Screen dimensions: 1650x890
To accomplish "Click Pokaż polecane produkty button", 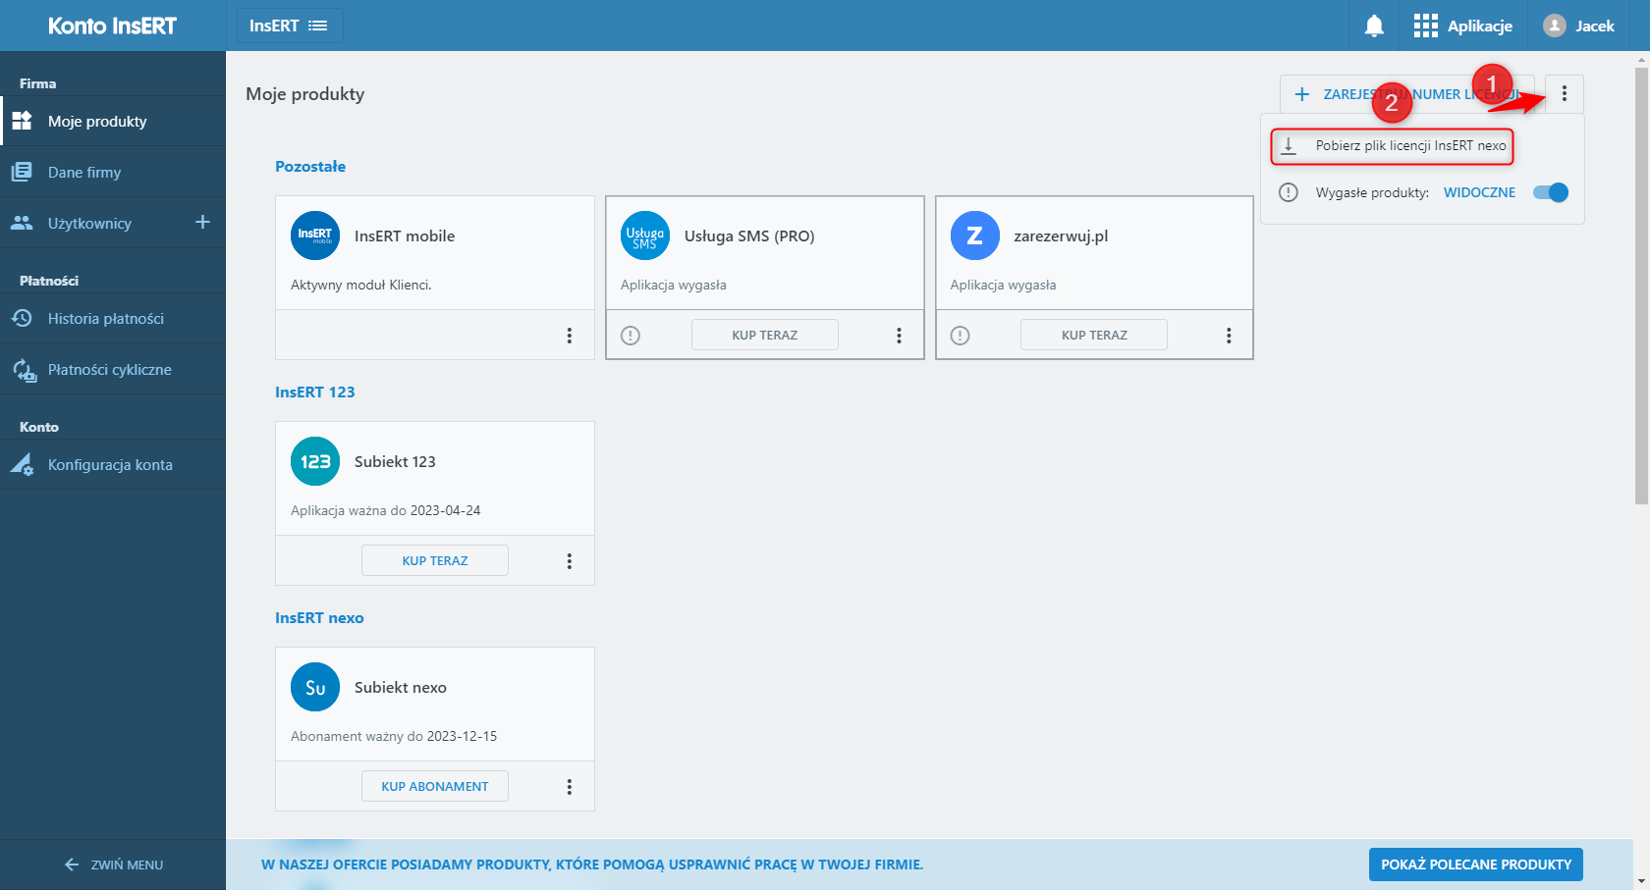I will (x=1476, y=864).
